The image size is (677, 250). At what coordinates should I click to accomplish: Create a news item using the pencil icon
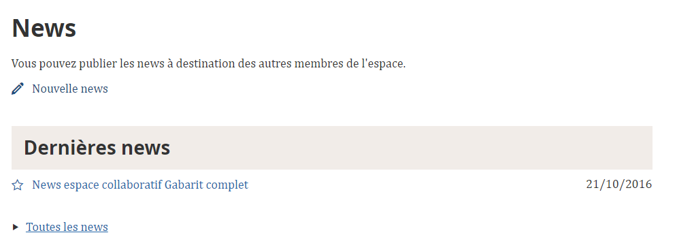(18, 89)
